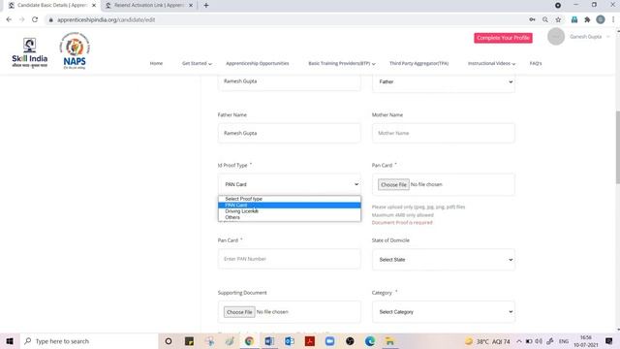Screen dimensions: 620x349
Task: Open Chrome three-dot menu
Action: pyautogui.click(x=613, y=19)
